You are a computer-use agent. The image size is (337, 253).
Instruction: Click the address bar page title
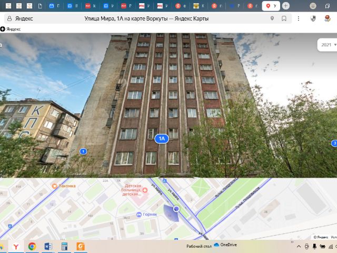click(x=146, y=18)
